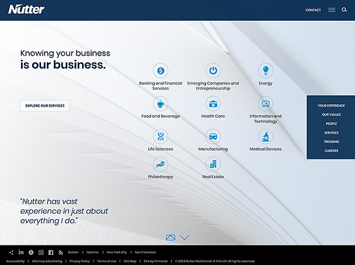355x265 pixels.
Task: Click the share icon in footer
Action: [x=11, y=252]
